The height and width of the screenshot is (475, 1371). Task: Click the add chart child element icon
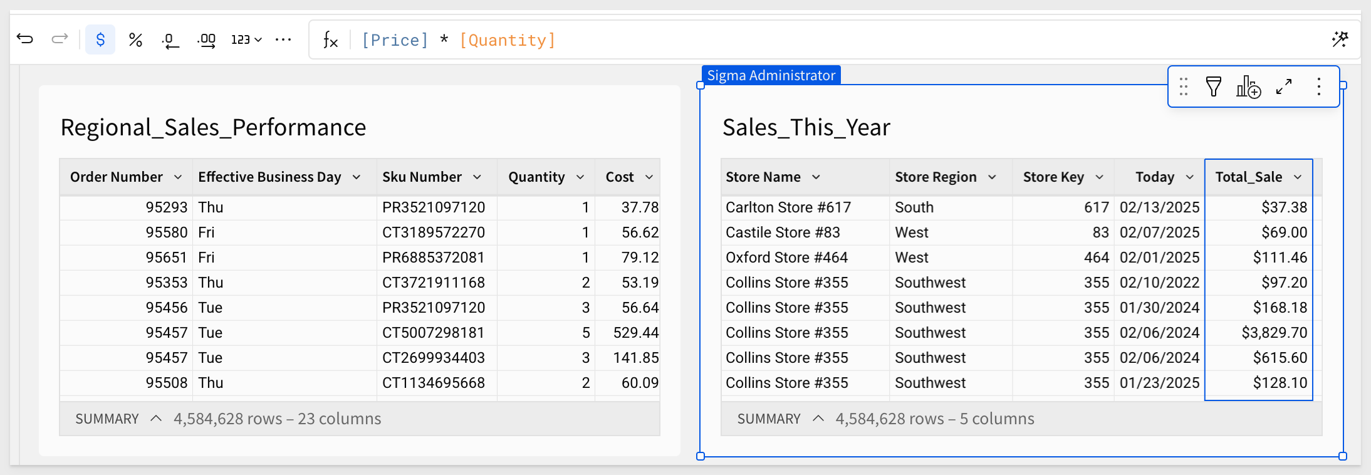coord(1248,86)
